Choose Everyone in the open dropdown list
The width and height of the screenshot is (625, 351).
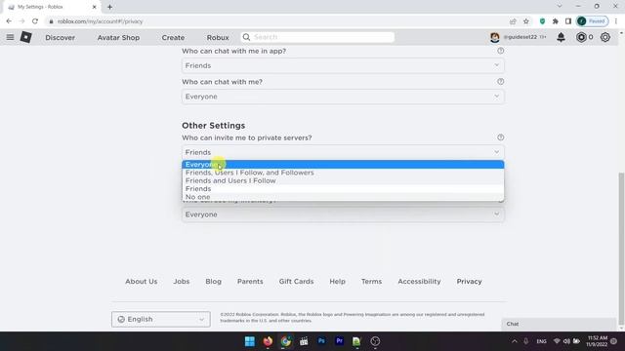pos(343,165)
